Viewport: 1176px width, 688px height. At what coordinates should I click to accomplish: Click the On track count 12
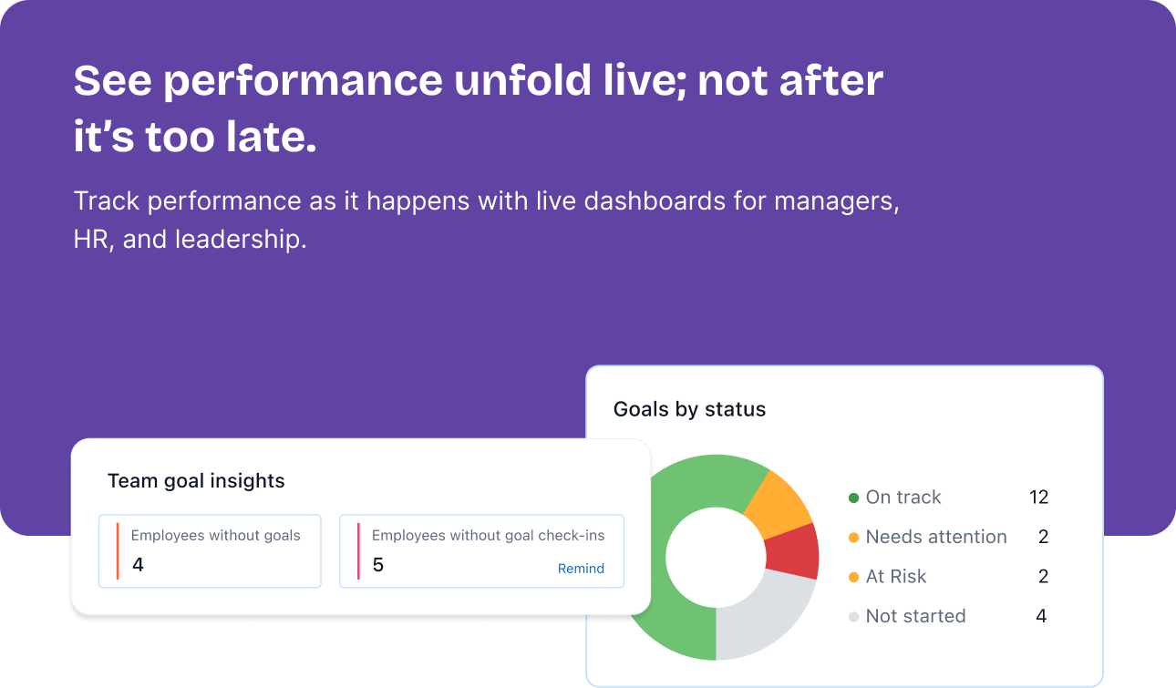coord(1038,497)
